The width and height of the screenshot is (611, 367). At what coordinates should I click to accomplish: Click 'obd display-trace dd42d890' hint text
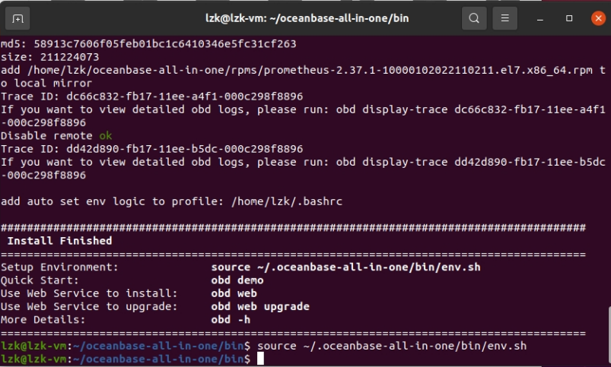470,162
